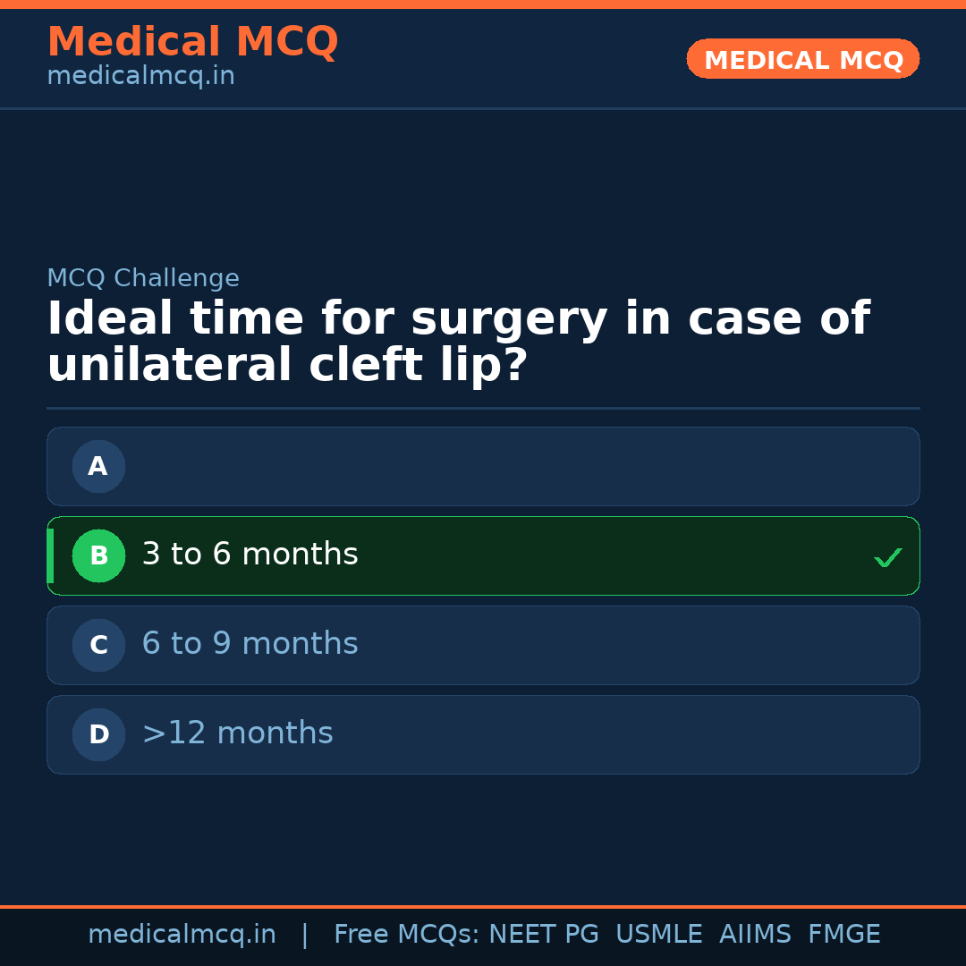Toggle selection of answer B, 3 to 6 months
The height and width of the screenshot is (966, 966).
tap(483, 555)
